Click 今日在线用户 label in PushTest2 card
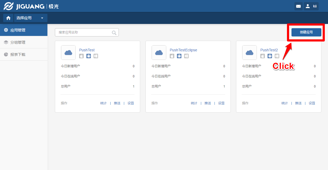This screenshot has height=170, width=328. (x=252, y=76)
